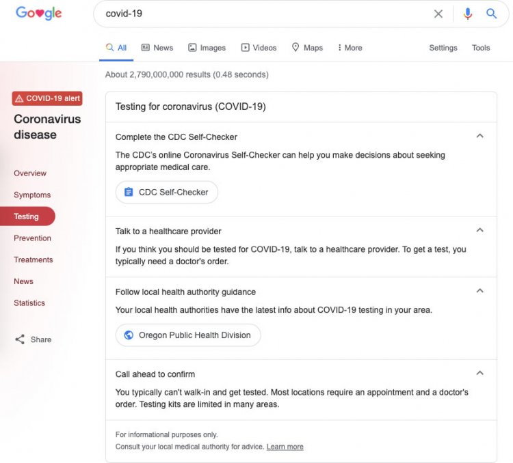
Task: Click the microphone voice search icon
Action: click(x=468, y=14)
